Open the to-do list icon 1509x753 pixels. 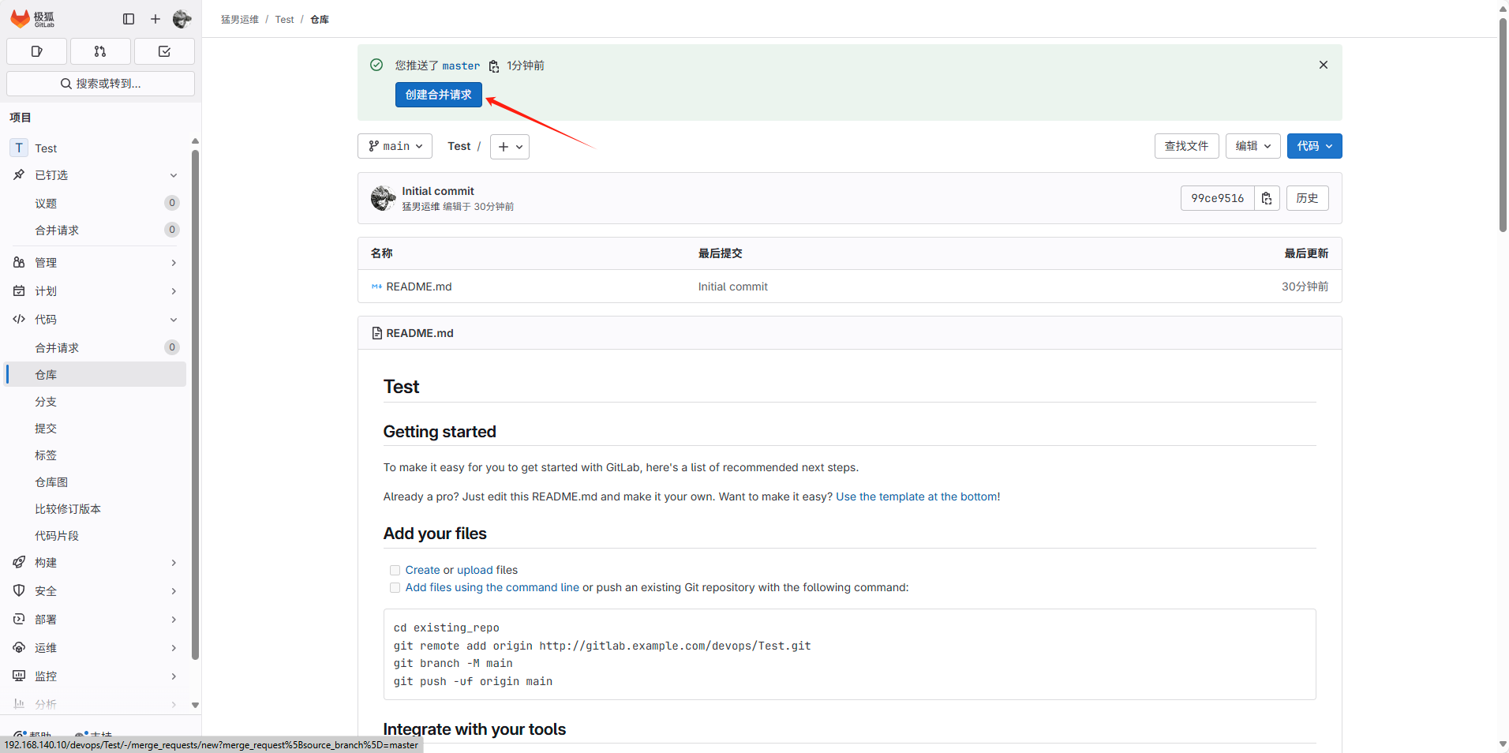164,51
